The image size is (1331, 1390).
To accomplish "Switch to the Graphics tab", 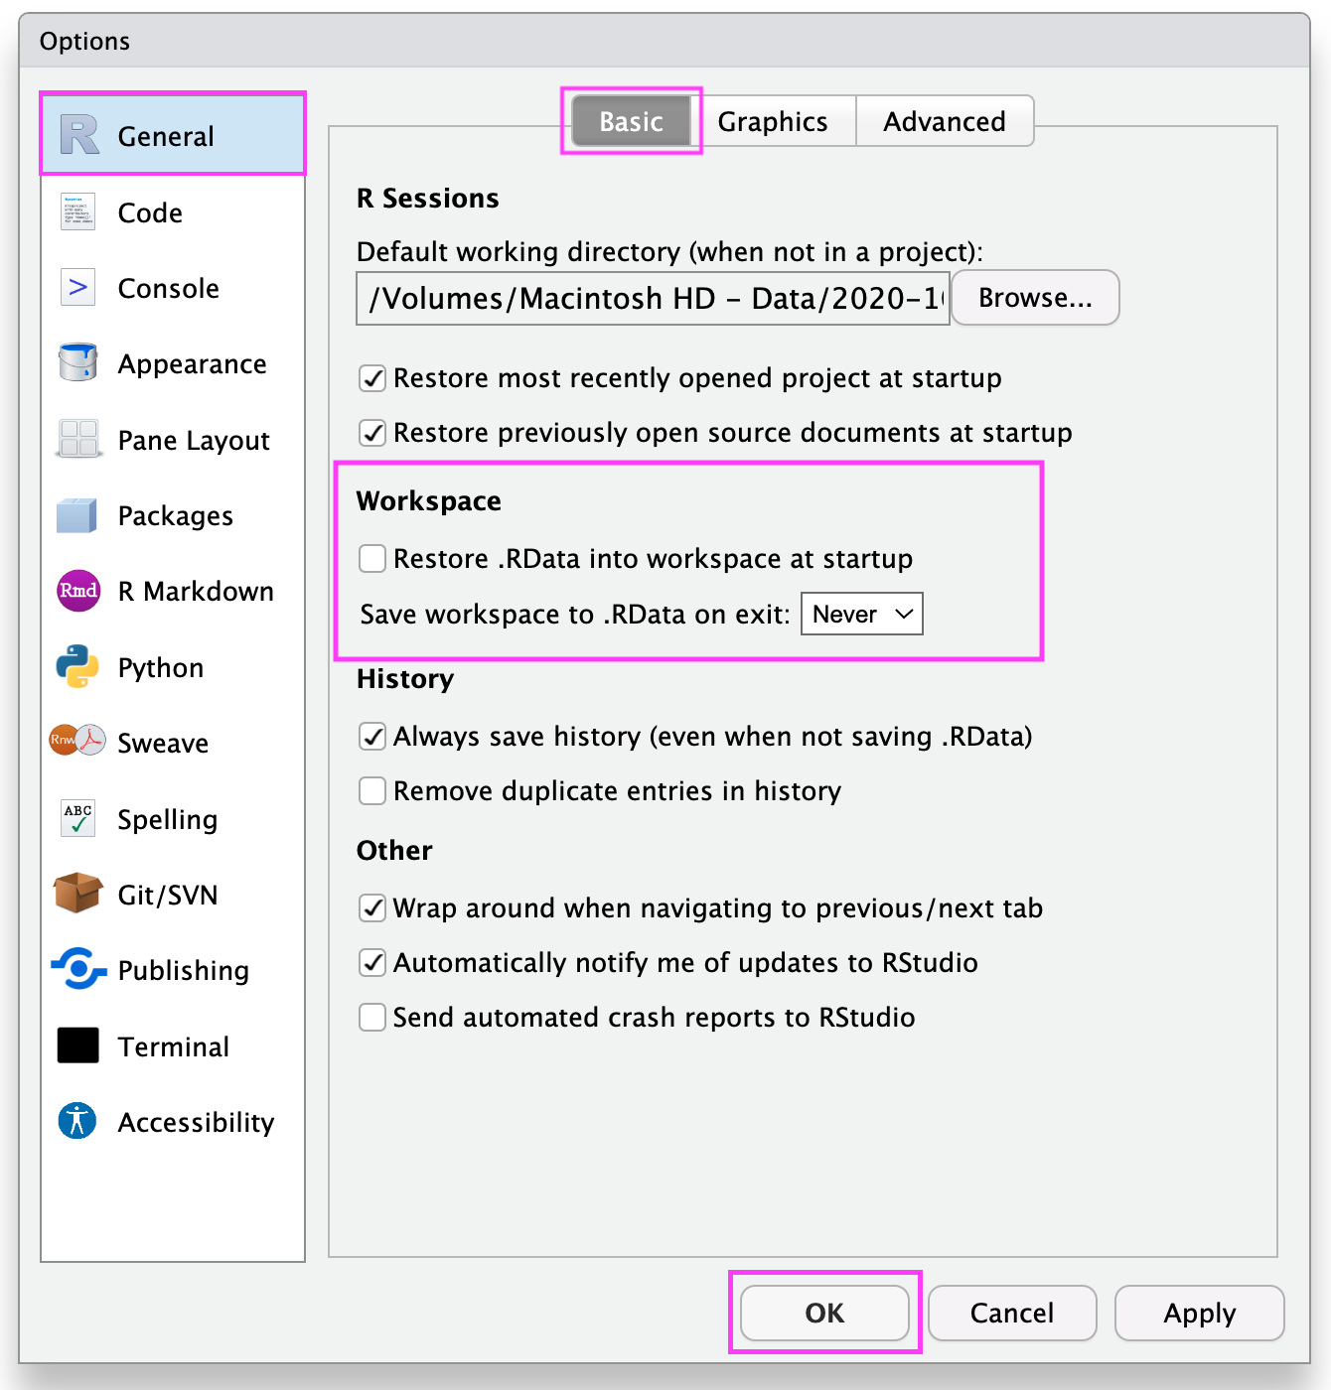I will click(x=772, y=121).
